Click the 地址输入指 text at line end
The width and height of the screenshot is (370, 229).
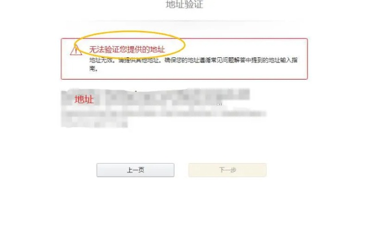(x=283, y=60)
